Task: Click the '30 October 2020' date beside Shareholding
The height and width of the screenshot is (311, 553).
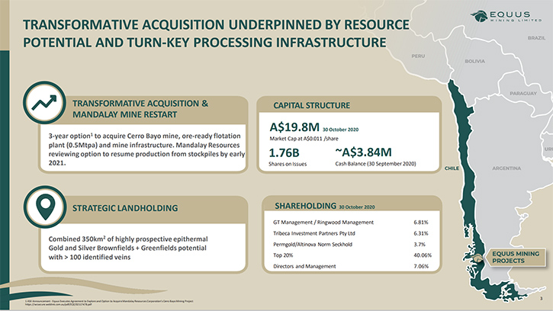Action: 356,207
